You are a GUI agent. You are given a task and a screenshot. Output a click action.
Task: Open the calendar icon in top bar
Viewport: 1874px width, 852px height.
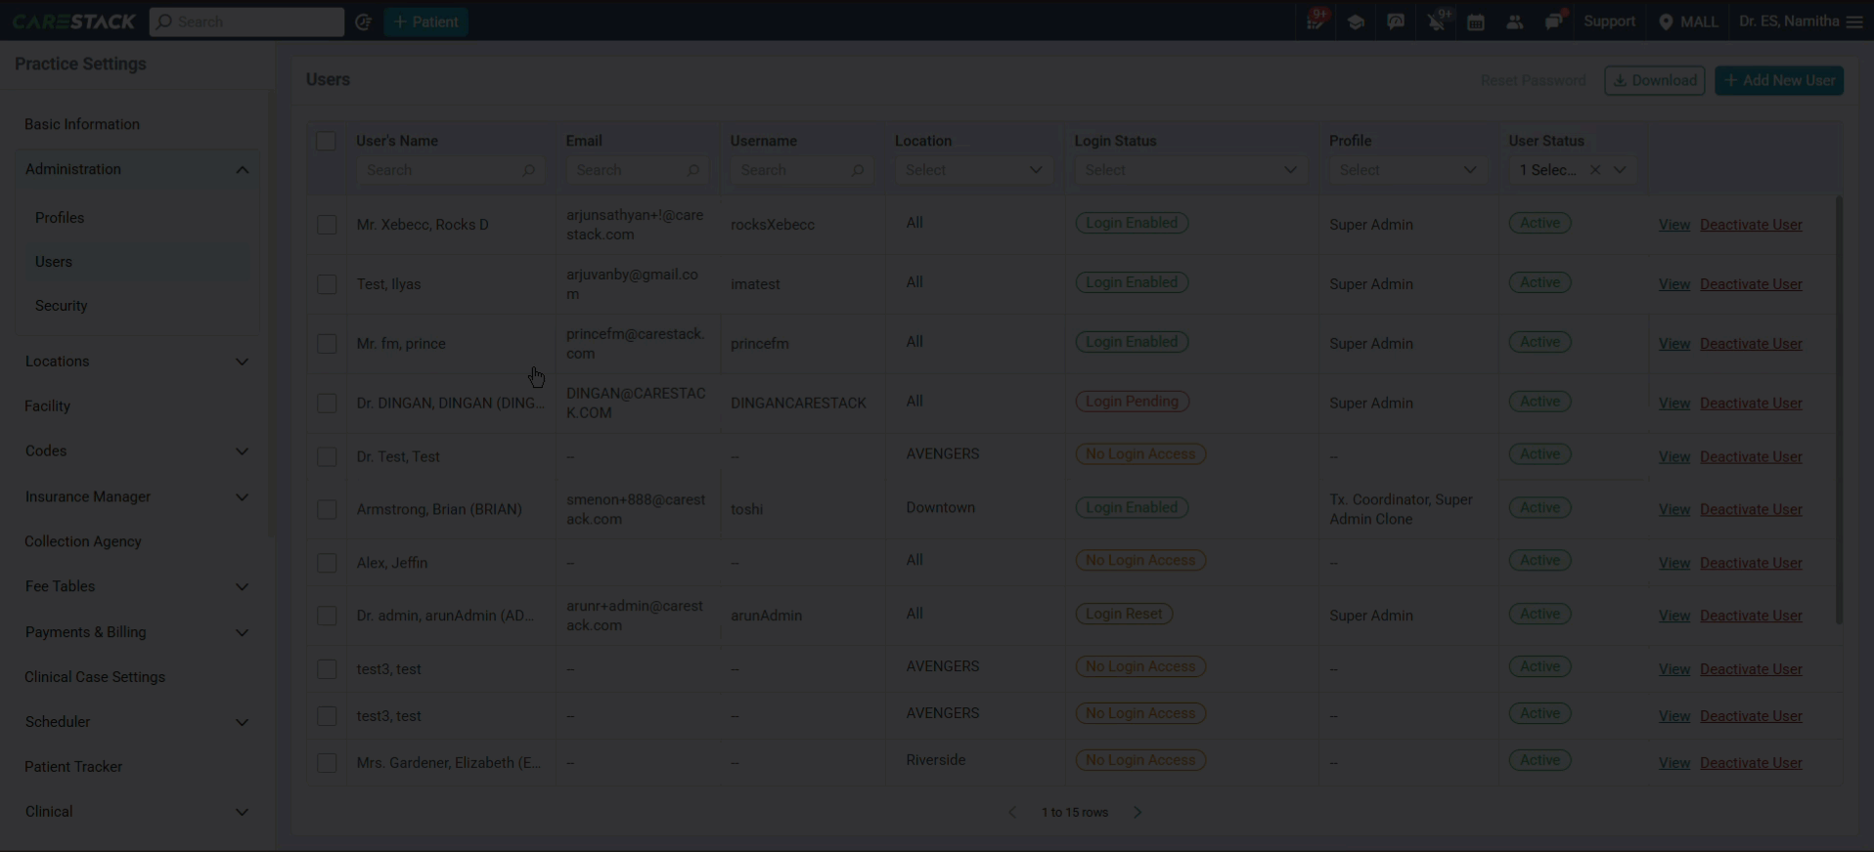tap(1476, 21)
